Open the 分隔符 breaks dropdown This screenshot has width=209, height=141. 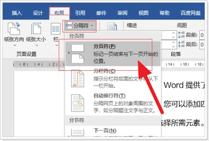79,25
